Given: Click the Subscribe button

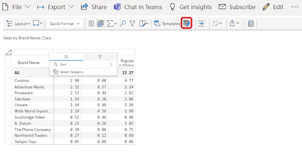Looking at the screenshot, I should 237,7.
